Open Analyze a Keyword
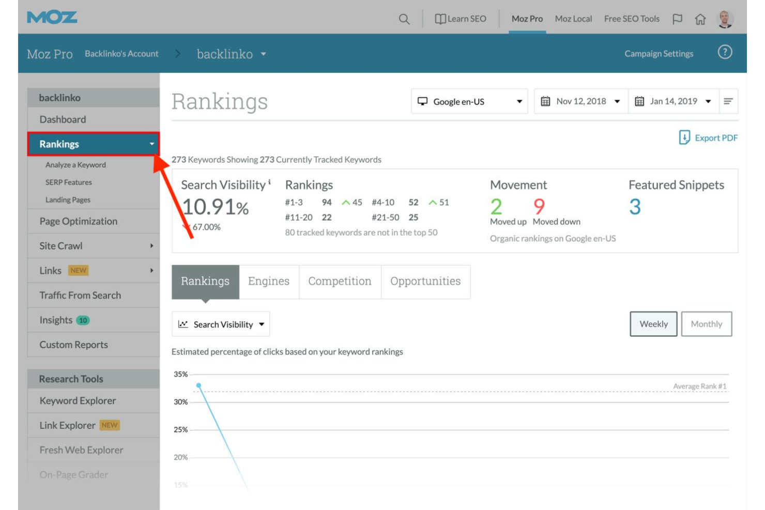This screenshot has width=765, height=510. pos(75,165)
